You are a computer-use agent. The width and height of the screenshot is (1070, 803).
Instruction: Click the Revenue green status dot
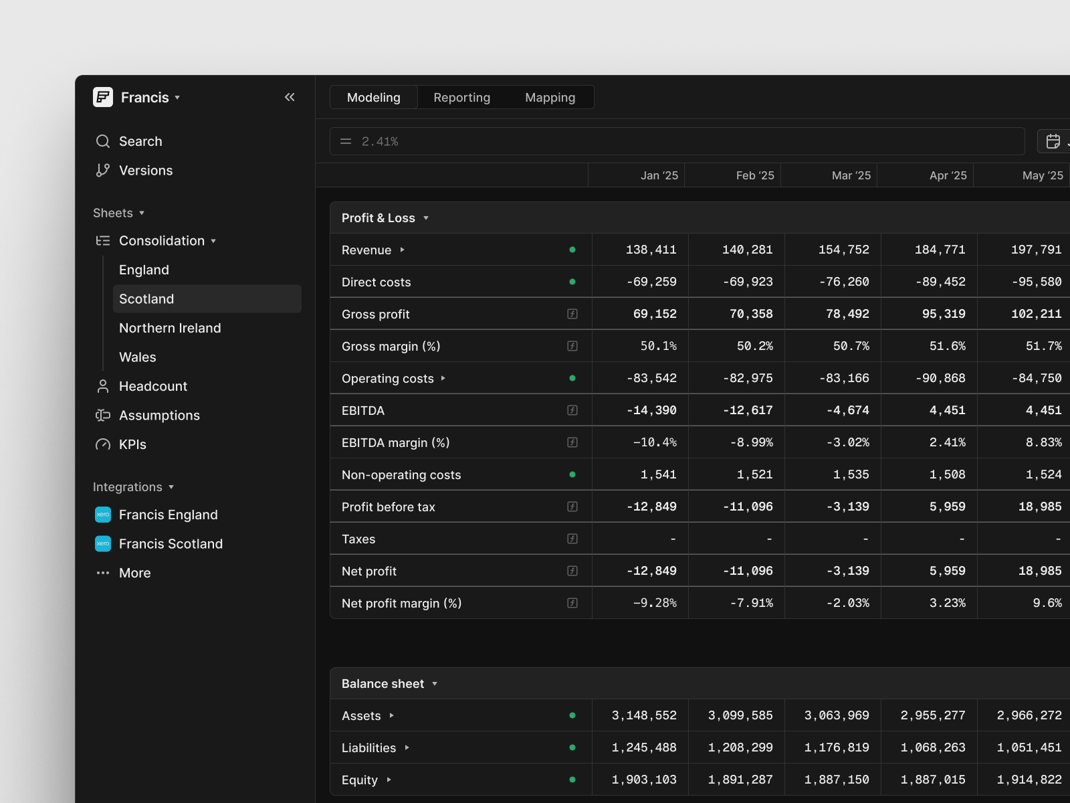coord(572,250)
